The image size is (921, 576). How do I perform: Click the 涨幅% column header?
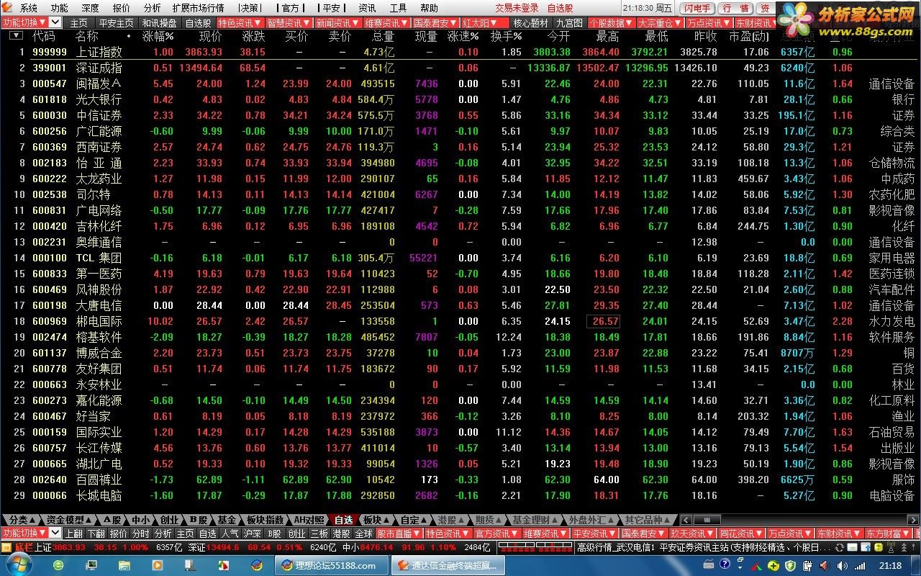(158, 36)
